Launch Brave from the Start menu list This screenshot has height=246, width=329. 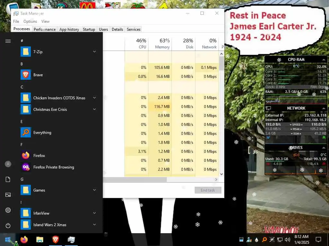click(x=58, y=75)
